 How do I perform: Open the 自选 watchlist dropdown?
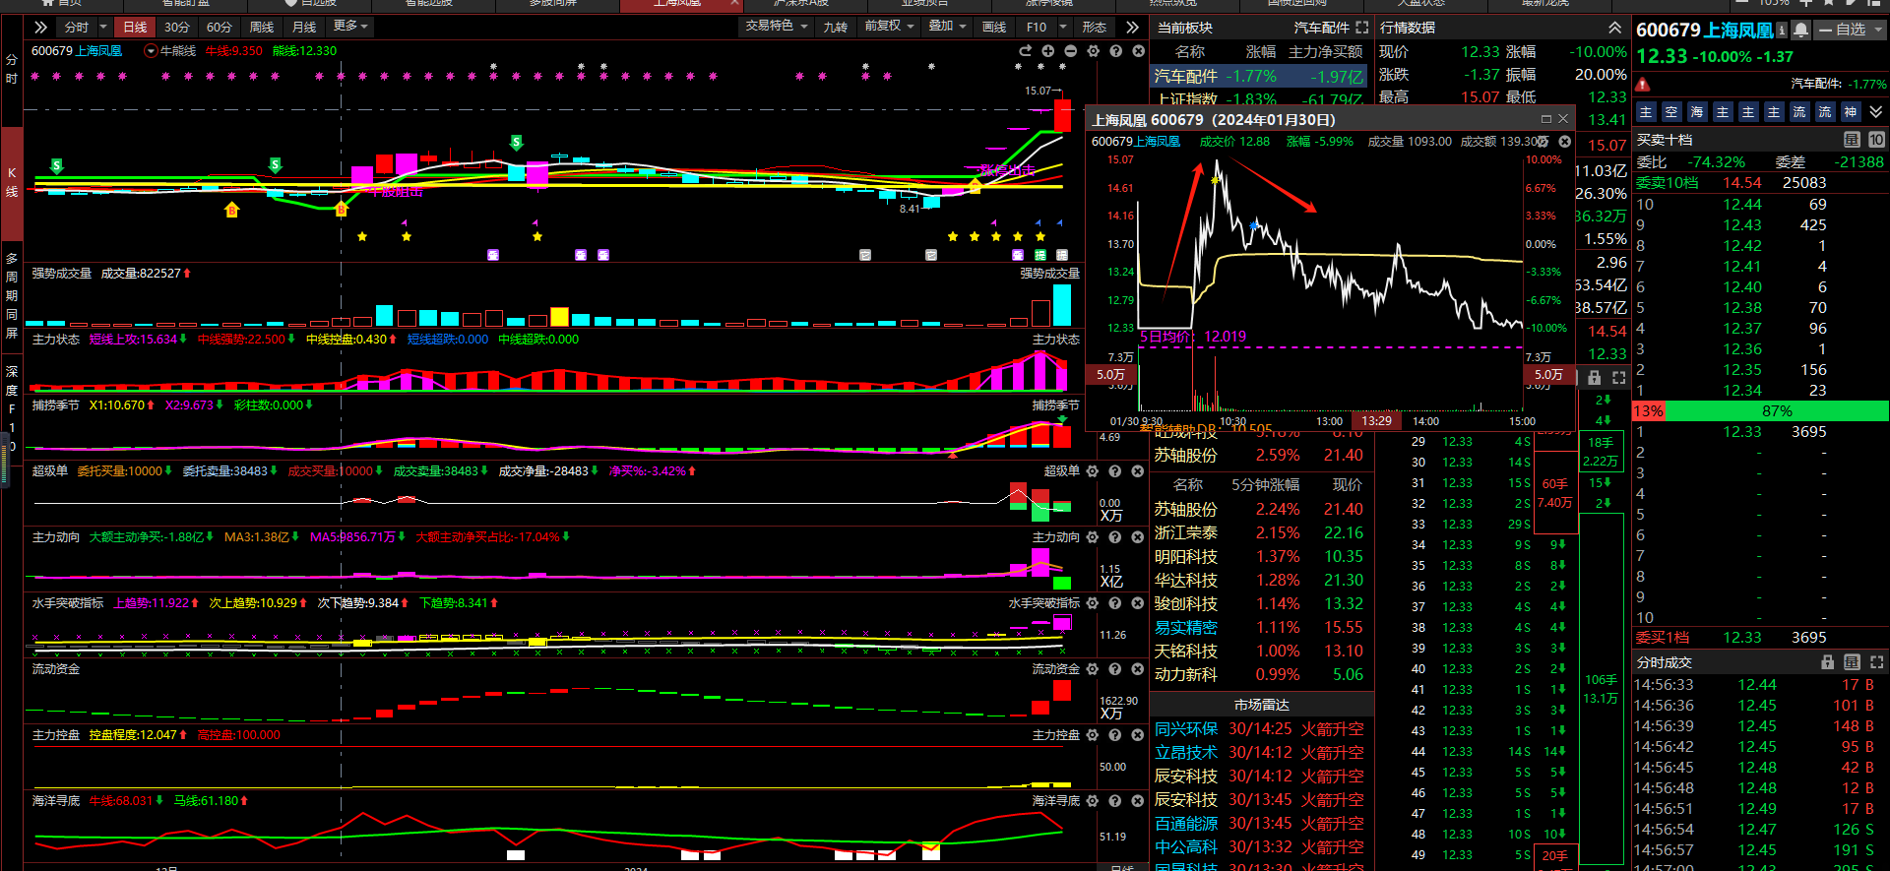[1851, 30]
